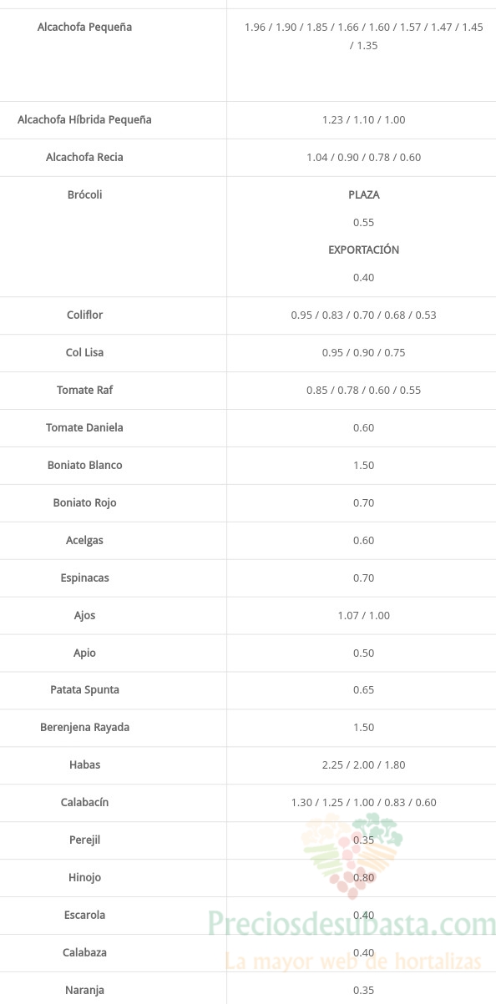Click the Alcachofa Híbrida Pequeña label
The width and height of the screenshot is (496, 1004).
click(x=85, y=120)
